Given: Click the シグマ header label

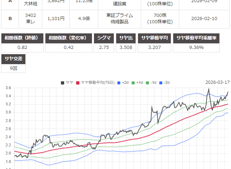Looking at the screenshot, I should click(104, 38).
